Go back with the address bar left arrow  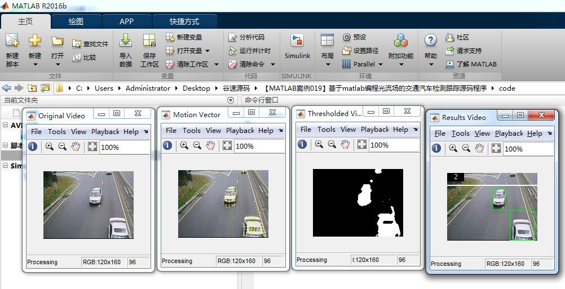[7, 88]
